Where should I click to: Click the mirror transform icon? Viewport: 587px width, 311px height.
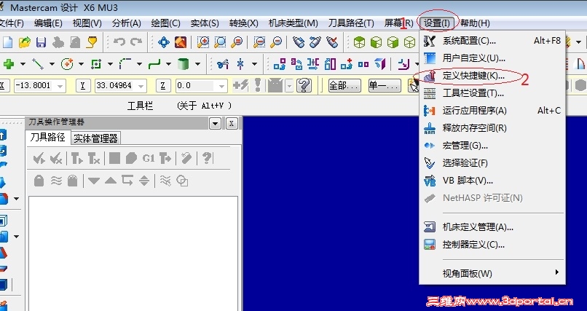[313, 64]
